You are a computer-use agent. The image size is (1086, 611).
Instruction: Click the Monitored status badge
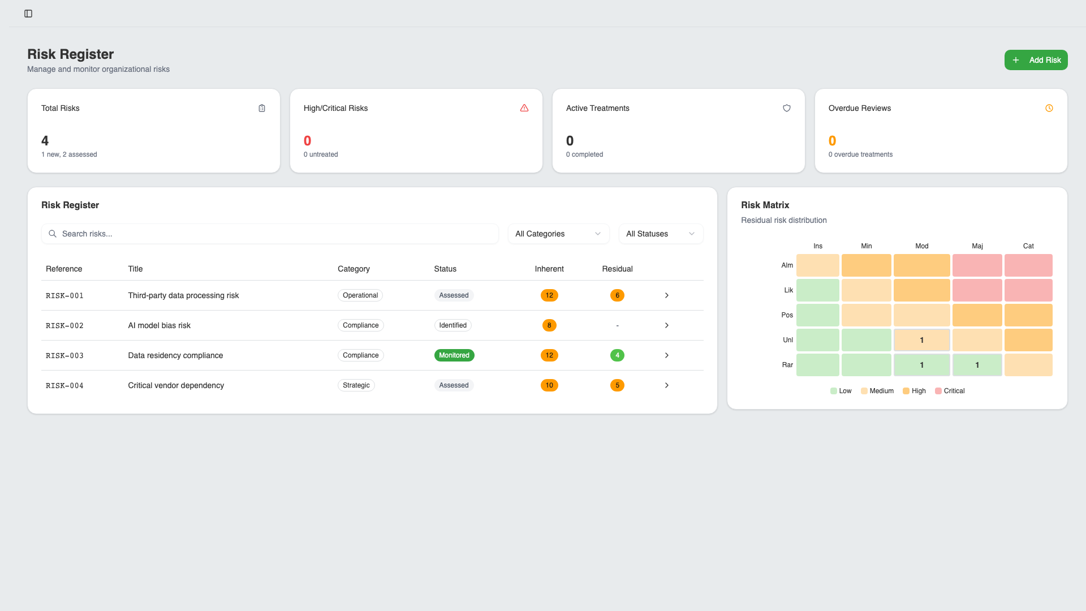coord(454,355)
